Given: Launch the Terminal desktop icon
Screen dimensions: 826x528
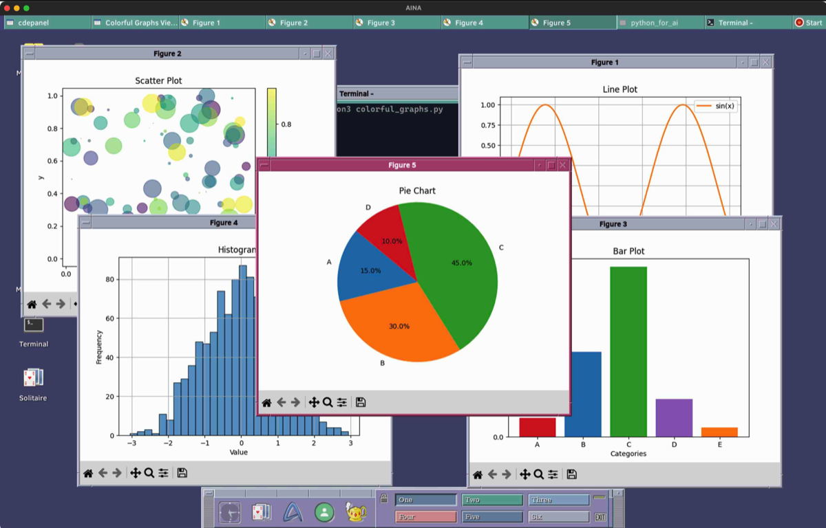Looking at the screenshot, I should pos(33,325).
